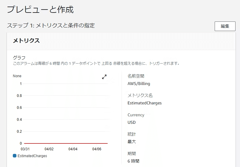
Task: Click the 04/06 date axis label
Action: pyautogui.click(x=97, y=149)
